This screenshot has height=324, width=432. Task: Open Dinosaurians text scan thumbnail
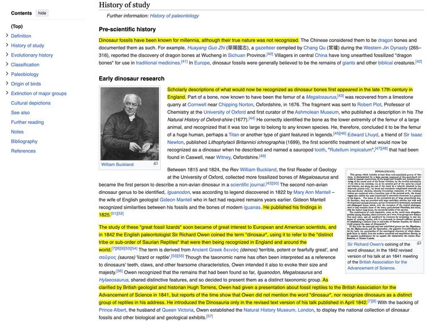click(x=384, y=205)
